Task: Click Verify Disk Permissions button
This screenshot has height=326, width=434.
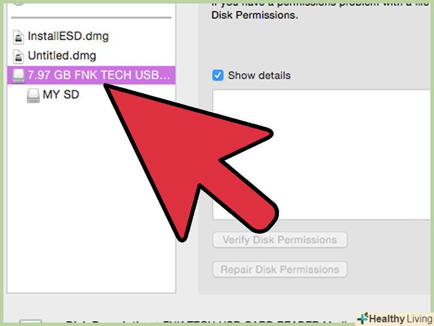Action: coord(280,240)
